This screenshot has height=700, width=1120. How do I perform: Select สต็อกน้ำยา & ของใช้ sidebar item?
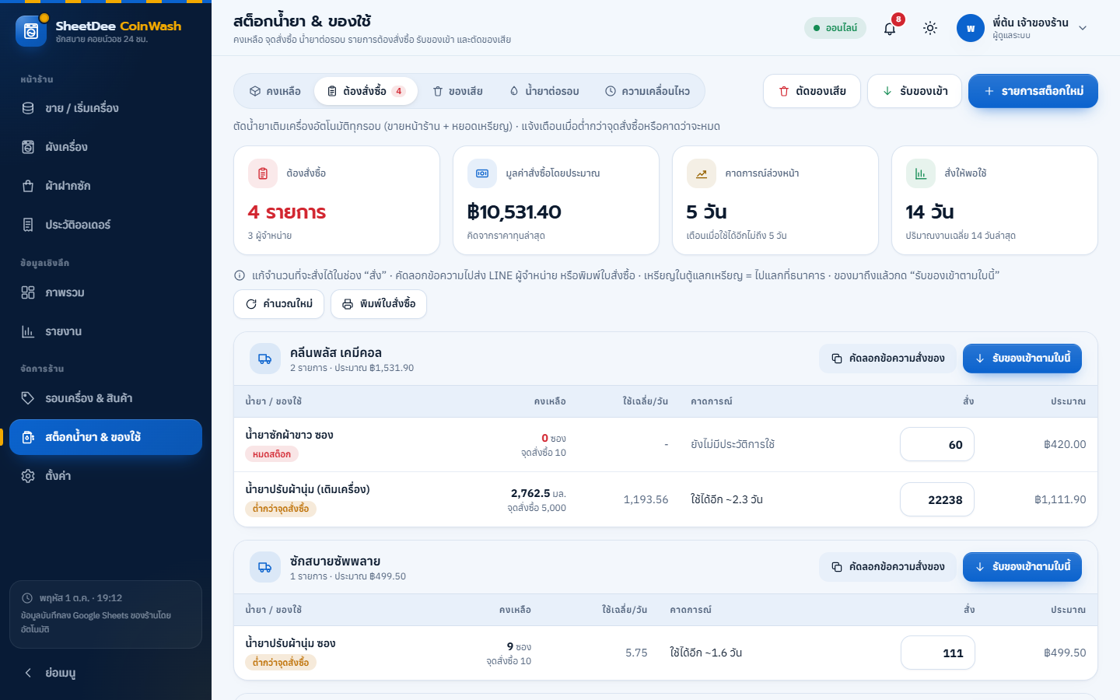[x=106, y=437]
